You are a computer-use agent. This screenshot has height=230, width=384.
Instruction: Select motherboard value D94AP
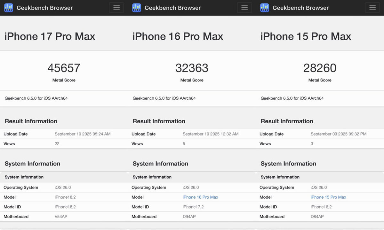(189, 217)
